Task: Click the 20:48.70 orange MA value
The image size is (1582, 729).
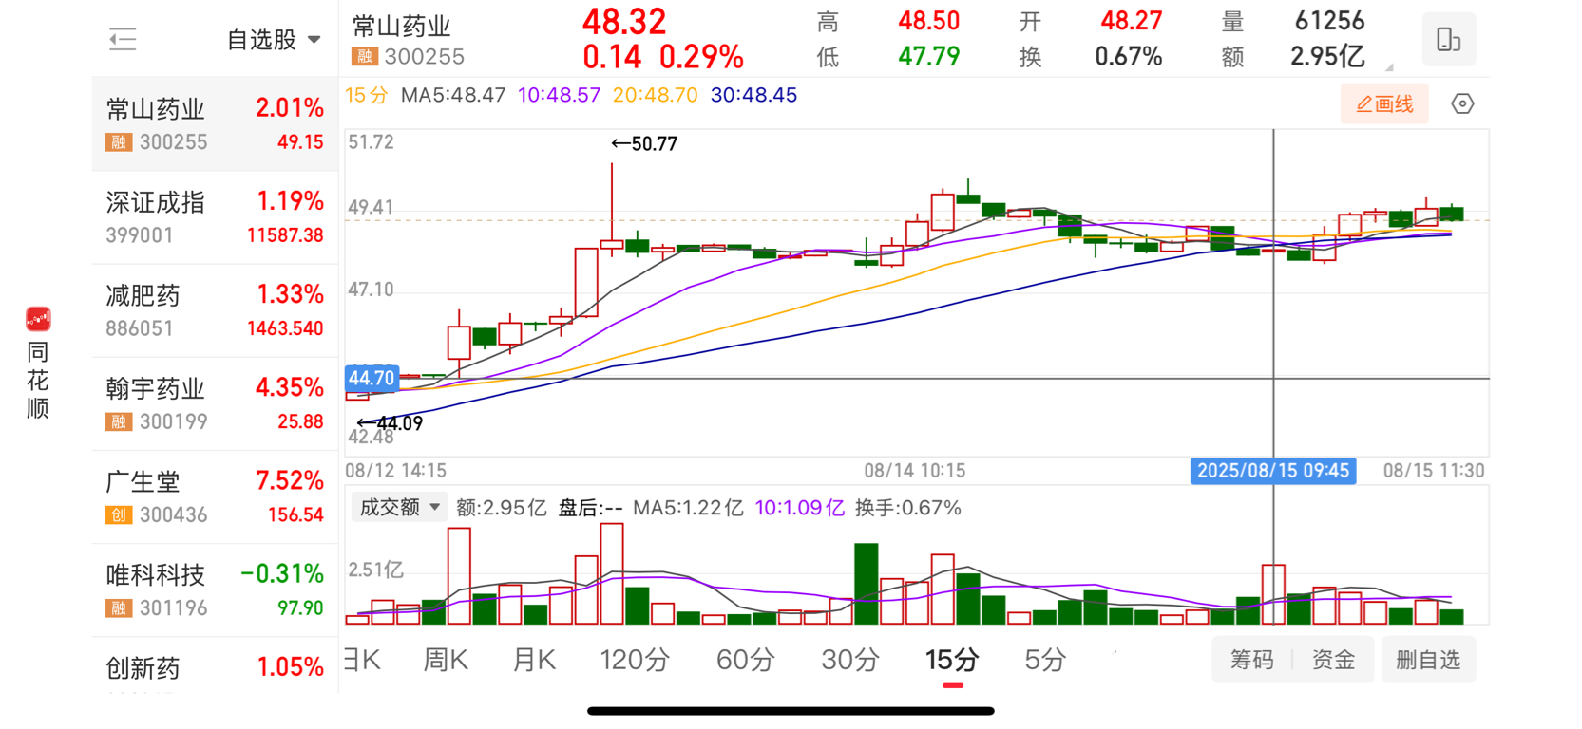Action: click(656, 95)
